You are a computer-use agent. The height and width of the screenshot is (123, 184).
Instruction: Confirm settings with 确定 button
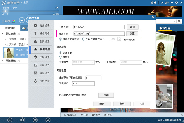click(102, 104)
